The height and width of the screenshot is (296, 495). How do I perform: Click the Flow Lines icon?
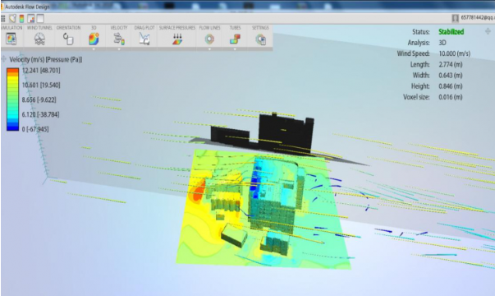(209, 39)
